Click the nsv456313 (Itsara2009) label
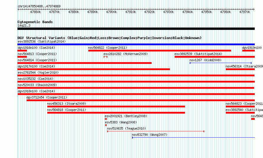 [66, 104]
